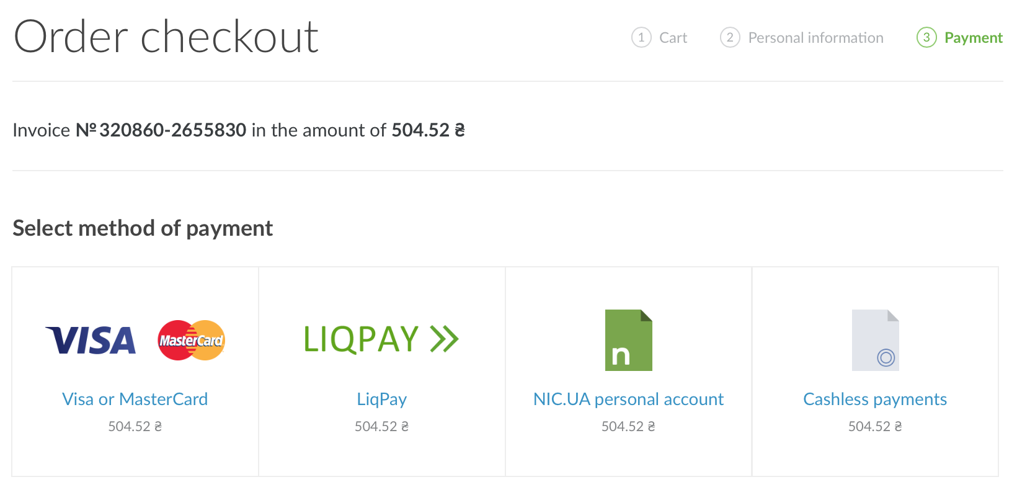Click the Visa logo icon

coord(91,341)
